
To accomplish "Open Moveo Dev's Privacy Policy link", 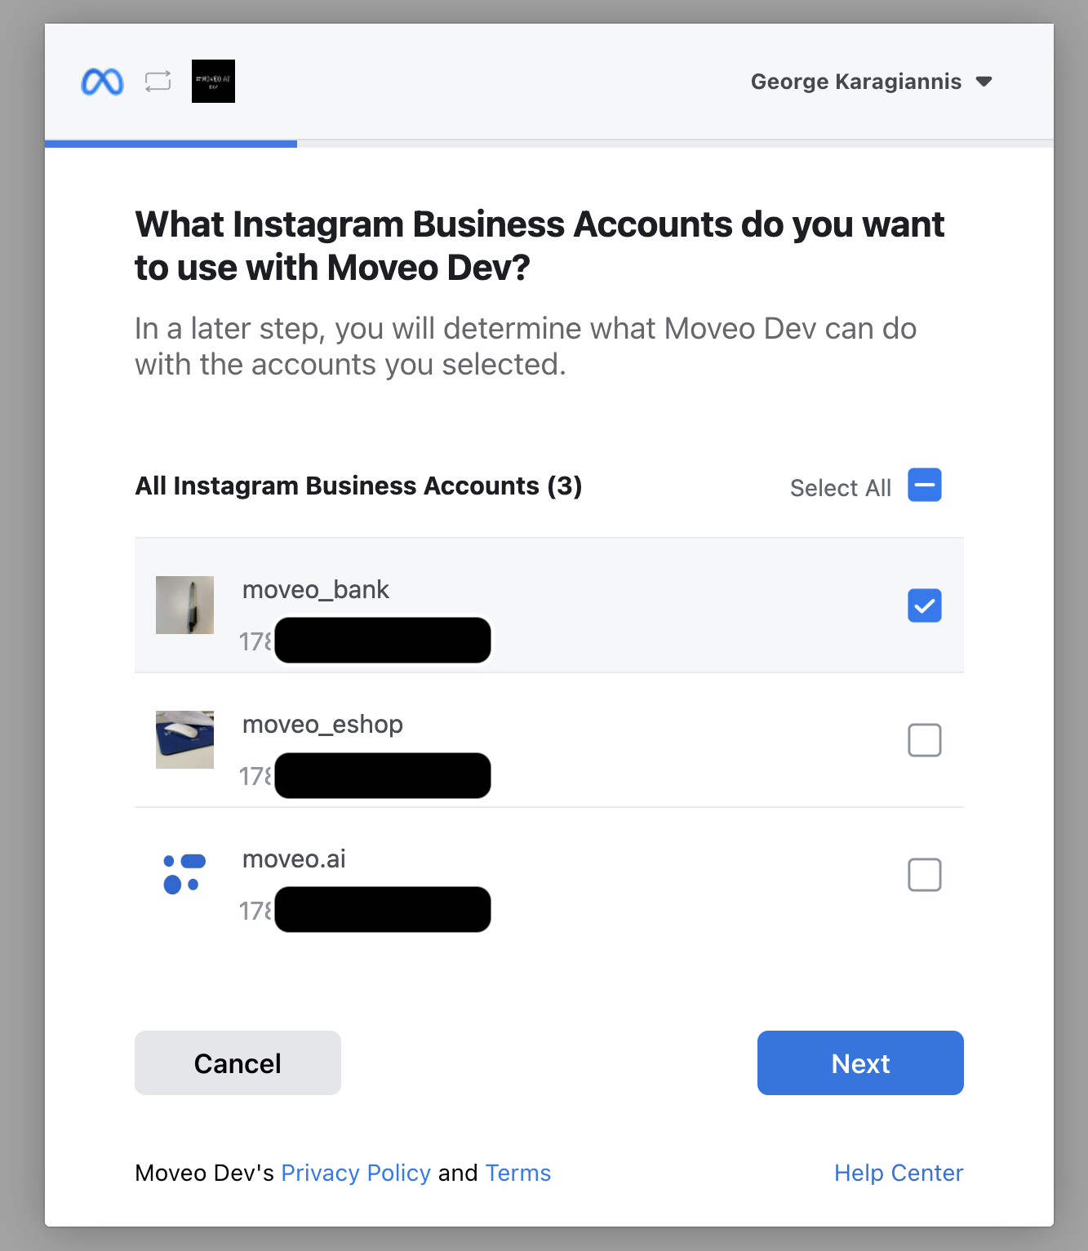I will pos(356,1173).
